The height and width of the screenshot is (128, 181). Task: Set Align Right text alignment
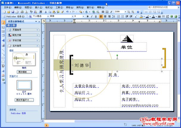pyautogui.click(x=109, y=17)
